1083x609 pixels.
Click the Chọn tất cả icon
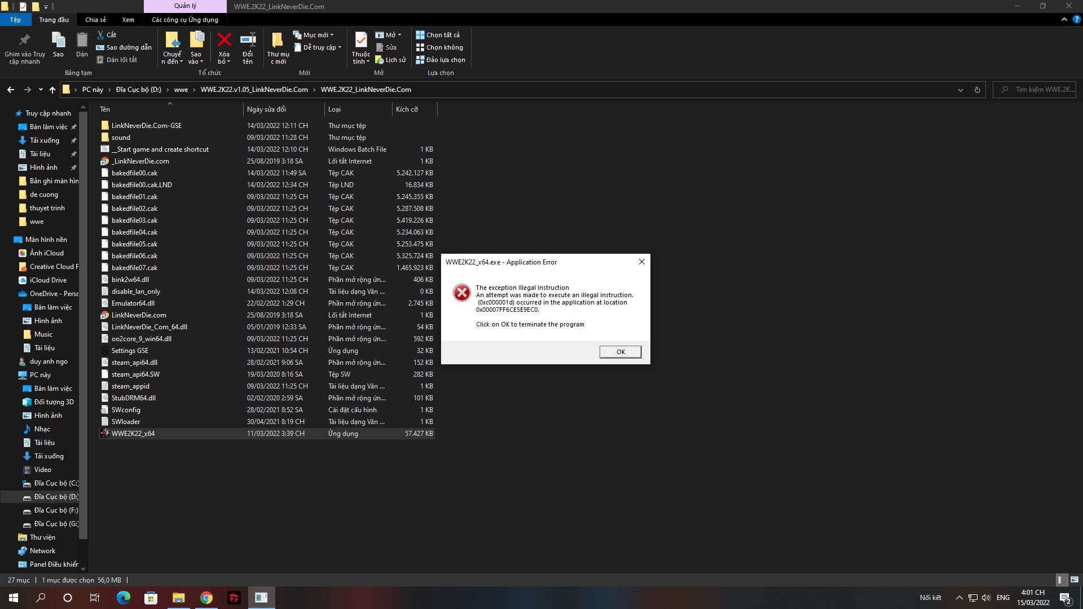coord(420,35)
